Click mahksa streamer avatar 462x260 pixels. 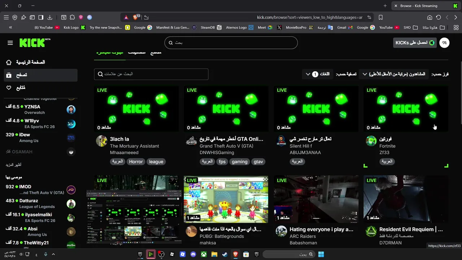pyautogui.click(x=191, y=231)
